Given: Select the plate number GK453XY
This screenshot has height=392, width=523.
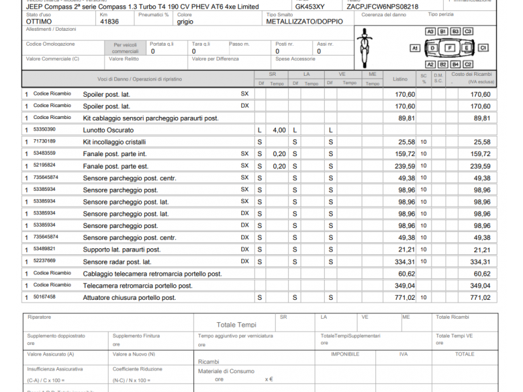Looking at the screenshot, I should point(310,7).
